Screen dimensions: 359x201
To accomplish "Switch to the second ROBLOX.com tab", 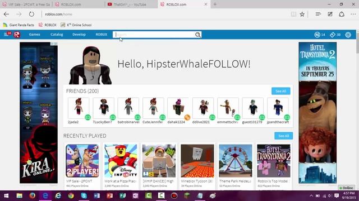I will pos(79,4).
